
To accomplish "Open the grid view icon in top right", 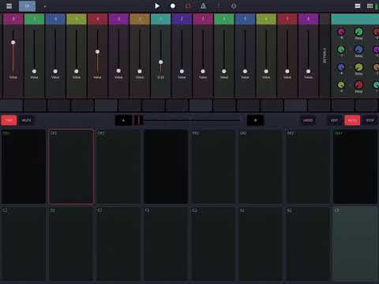I will click(x=370, y=6).
